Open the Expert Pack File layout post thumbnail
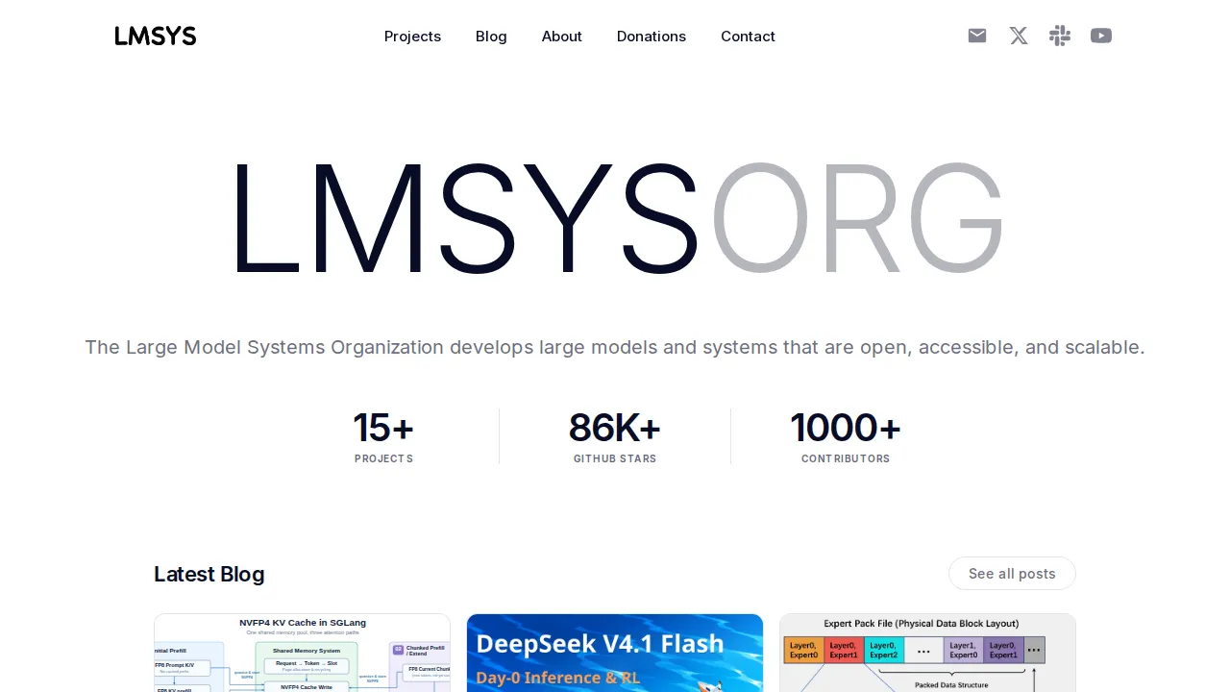 tap(927, 653)
